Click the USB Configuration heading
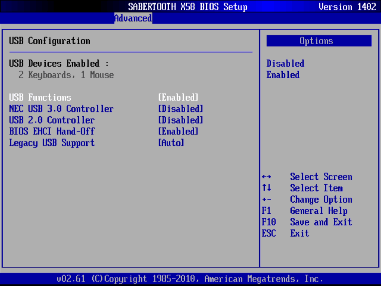This screenshot has height=286, width=381. [x=49, y=41]
